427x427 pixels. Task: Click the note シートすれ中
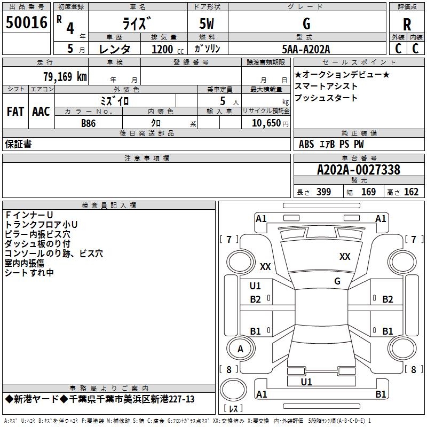coord(29,273)
